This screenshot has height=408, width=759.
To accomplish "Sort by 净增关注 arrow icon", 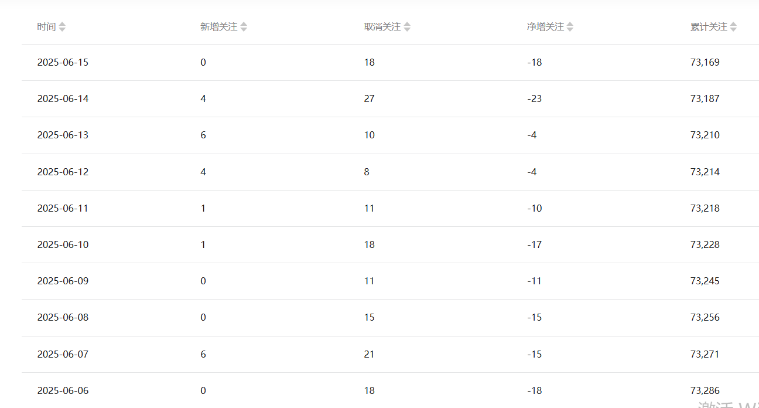I will 570,27.
